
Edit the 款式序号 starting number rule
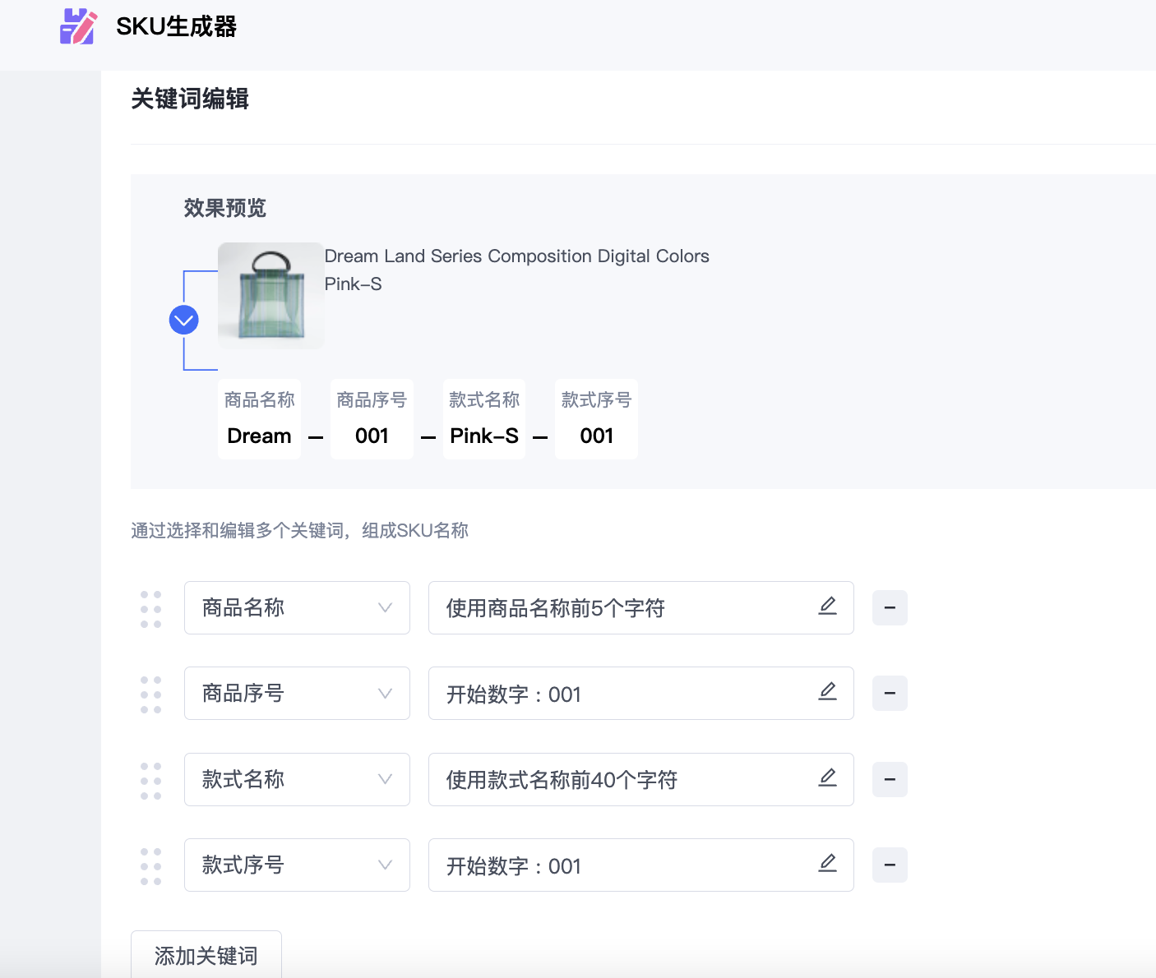tap(827, 865)
